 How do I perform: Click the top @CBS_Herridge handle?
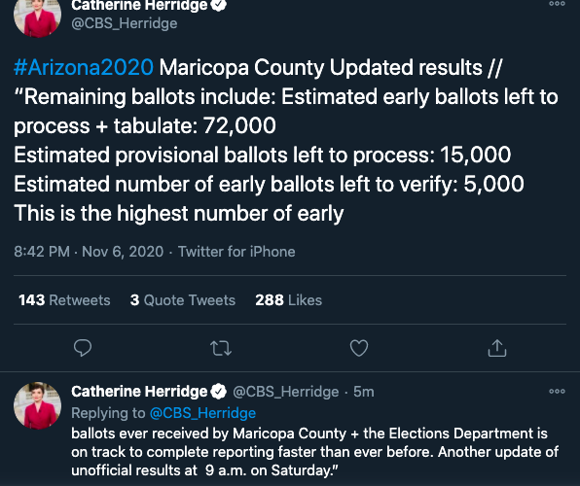(x=125, y=23)
